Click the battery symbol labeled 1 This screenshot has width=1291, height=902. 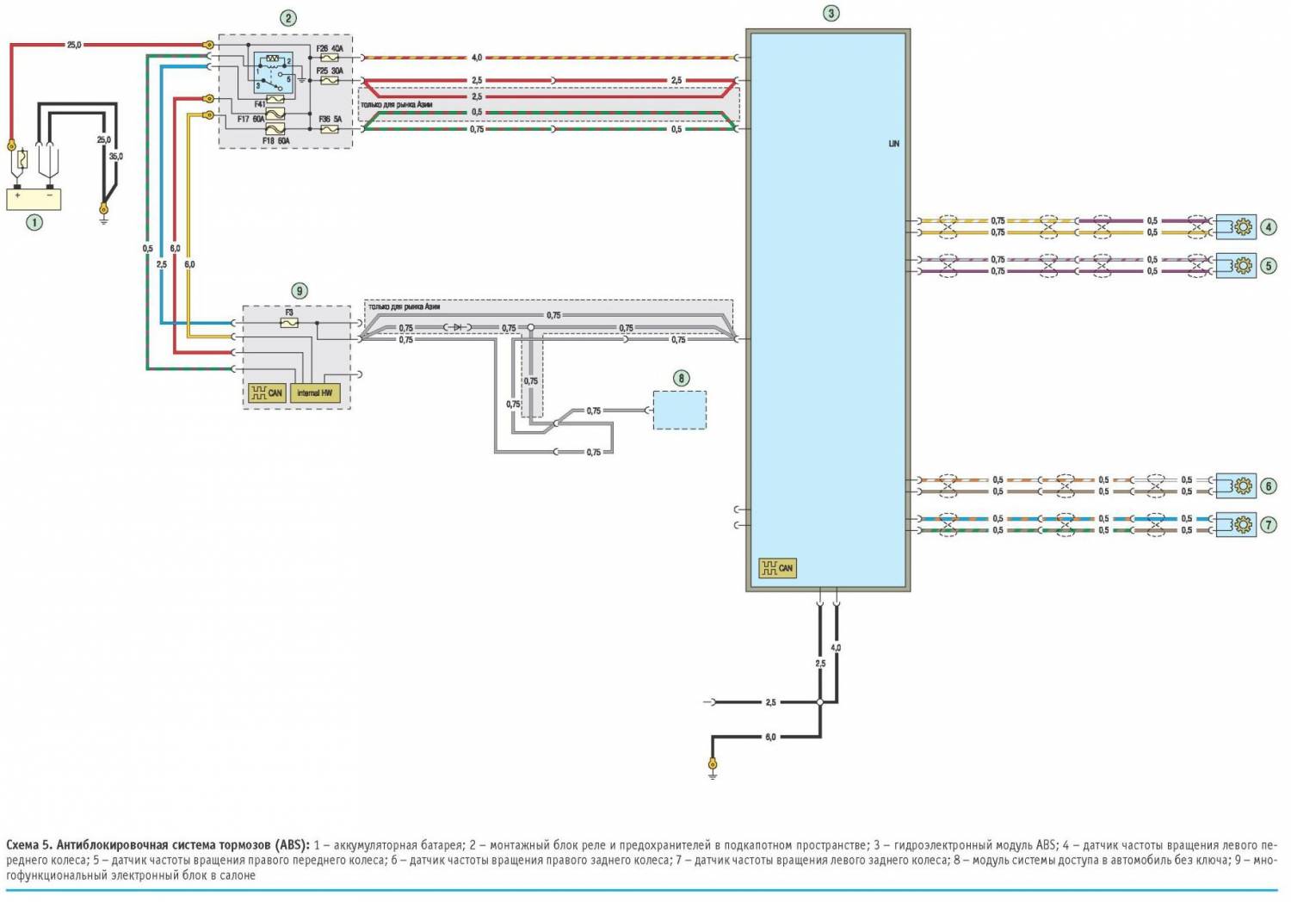(34, 198)
